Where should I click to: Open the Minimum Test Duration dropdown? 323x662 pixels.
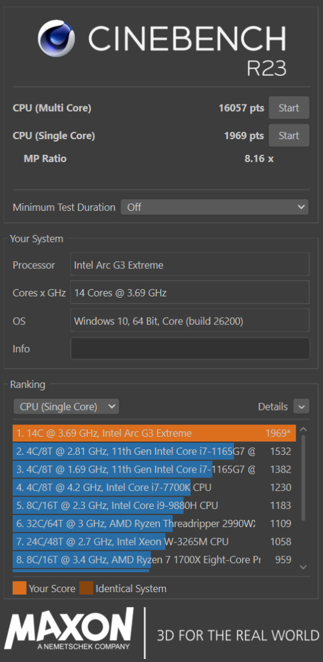(215, 207)
